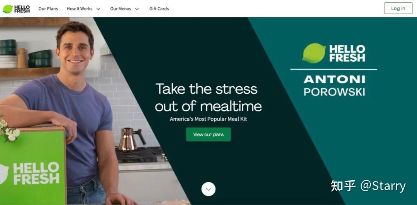Open the Gift Cards page

[x=159, y=9]
